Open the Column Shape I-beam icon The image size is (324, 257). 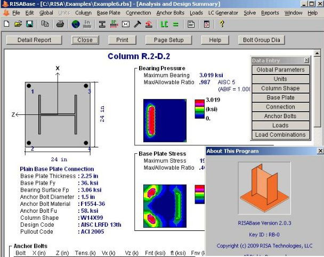102,24
